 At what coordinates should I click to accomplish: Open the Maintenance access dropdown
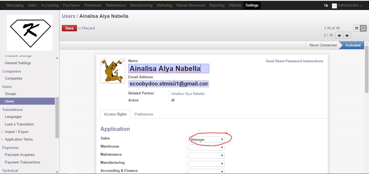[207, 156]
